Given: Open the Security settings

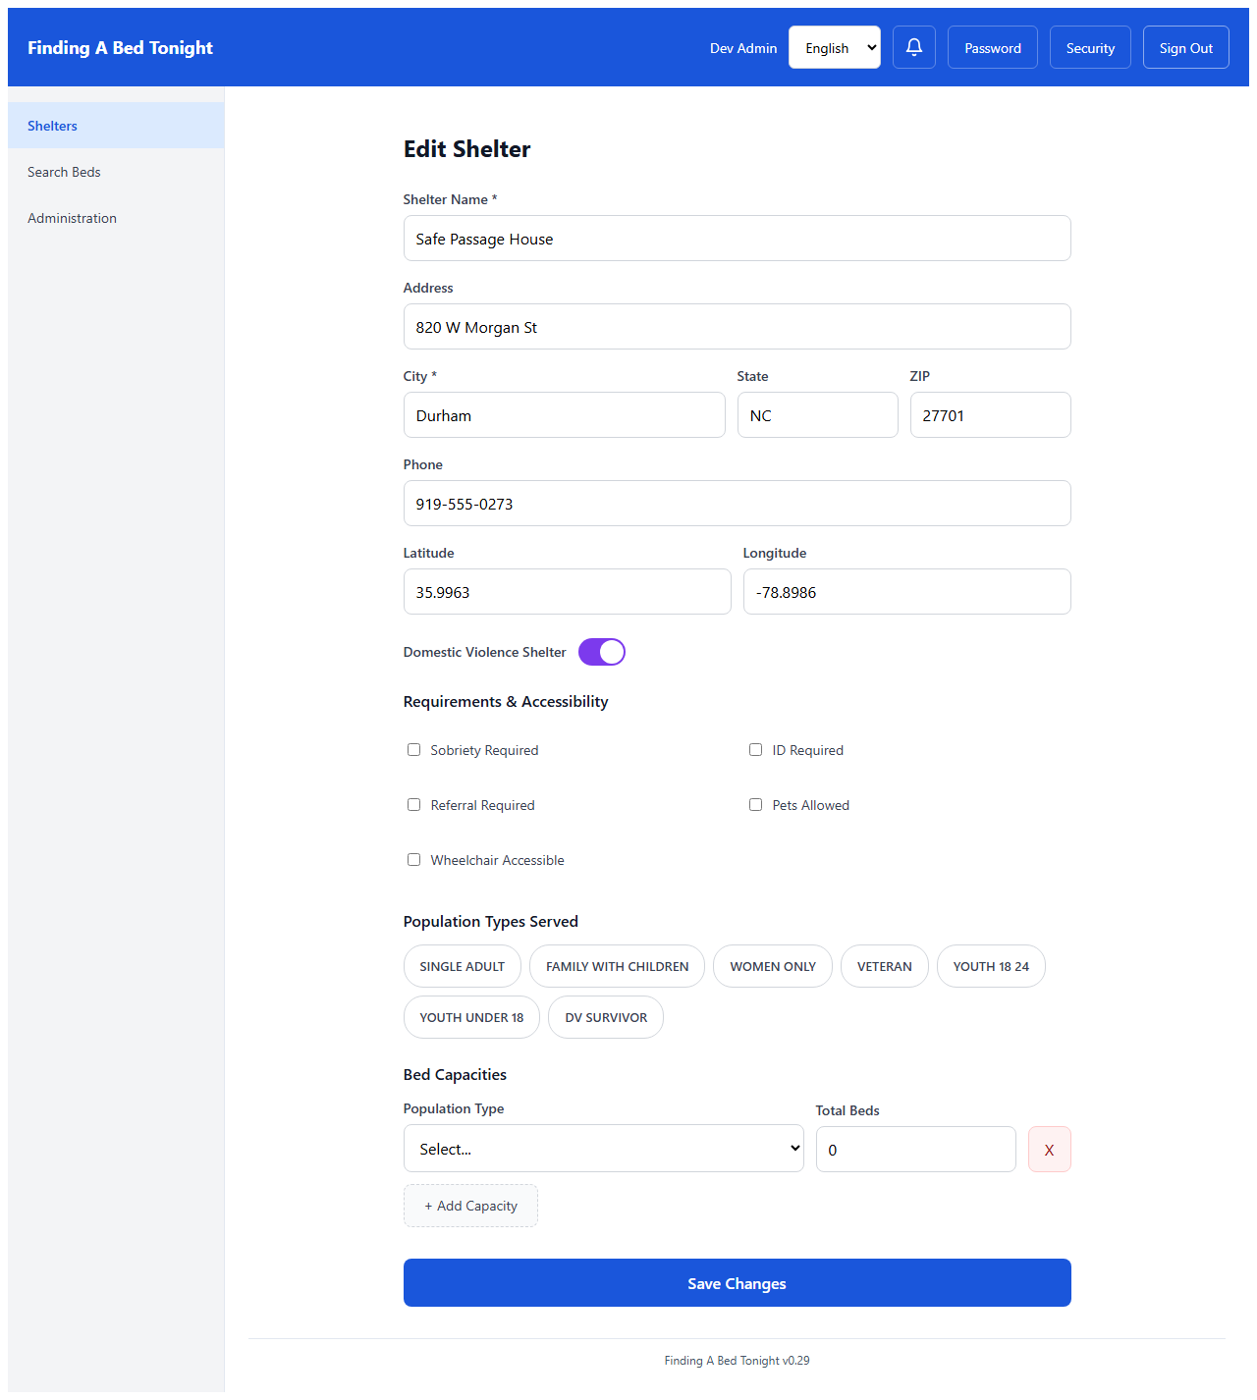Looking at the screenshot, I should coord(1089,46).
